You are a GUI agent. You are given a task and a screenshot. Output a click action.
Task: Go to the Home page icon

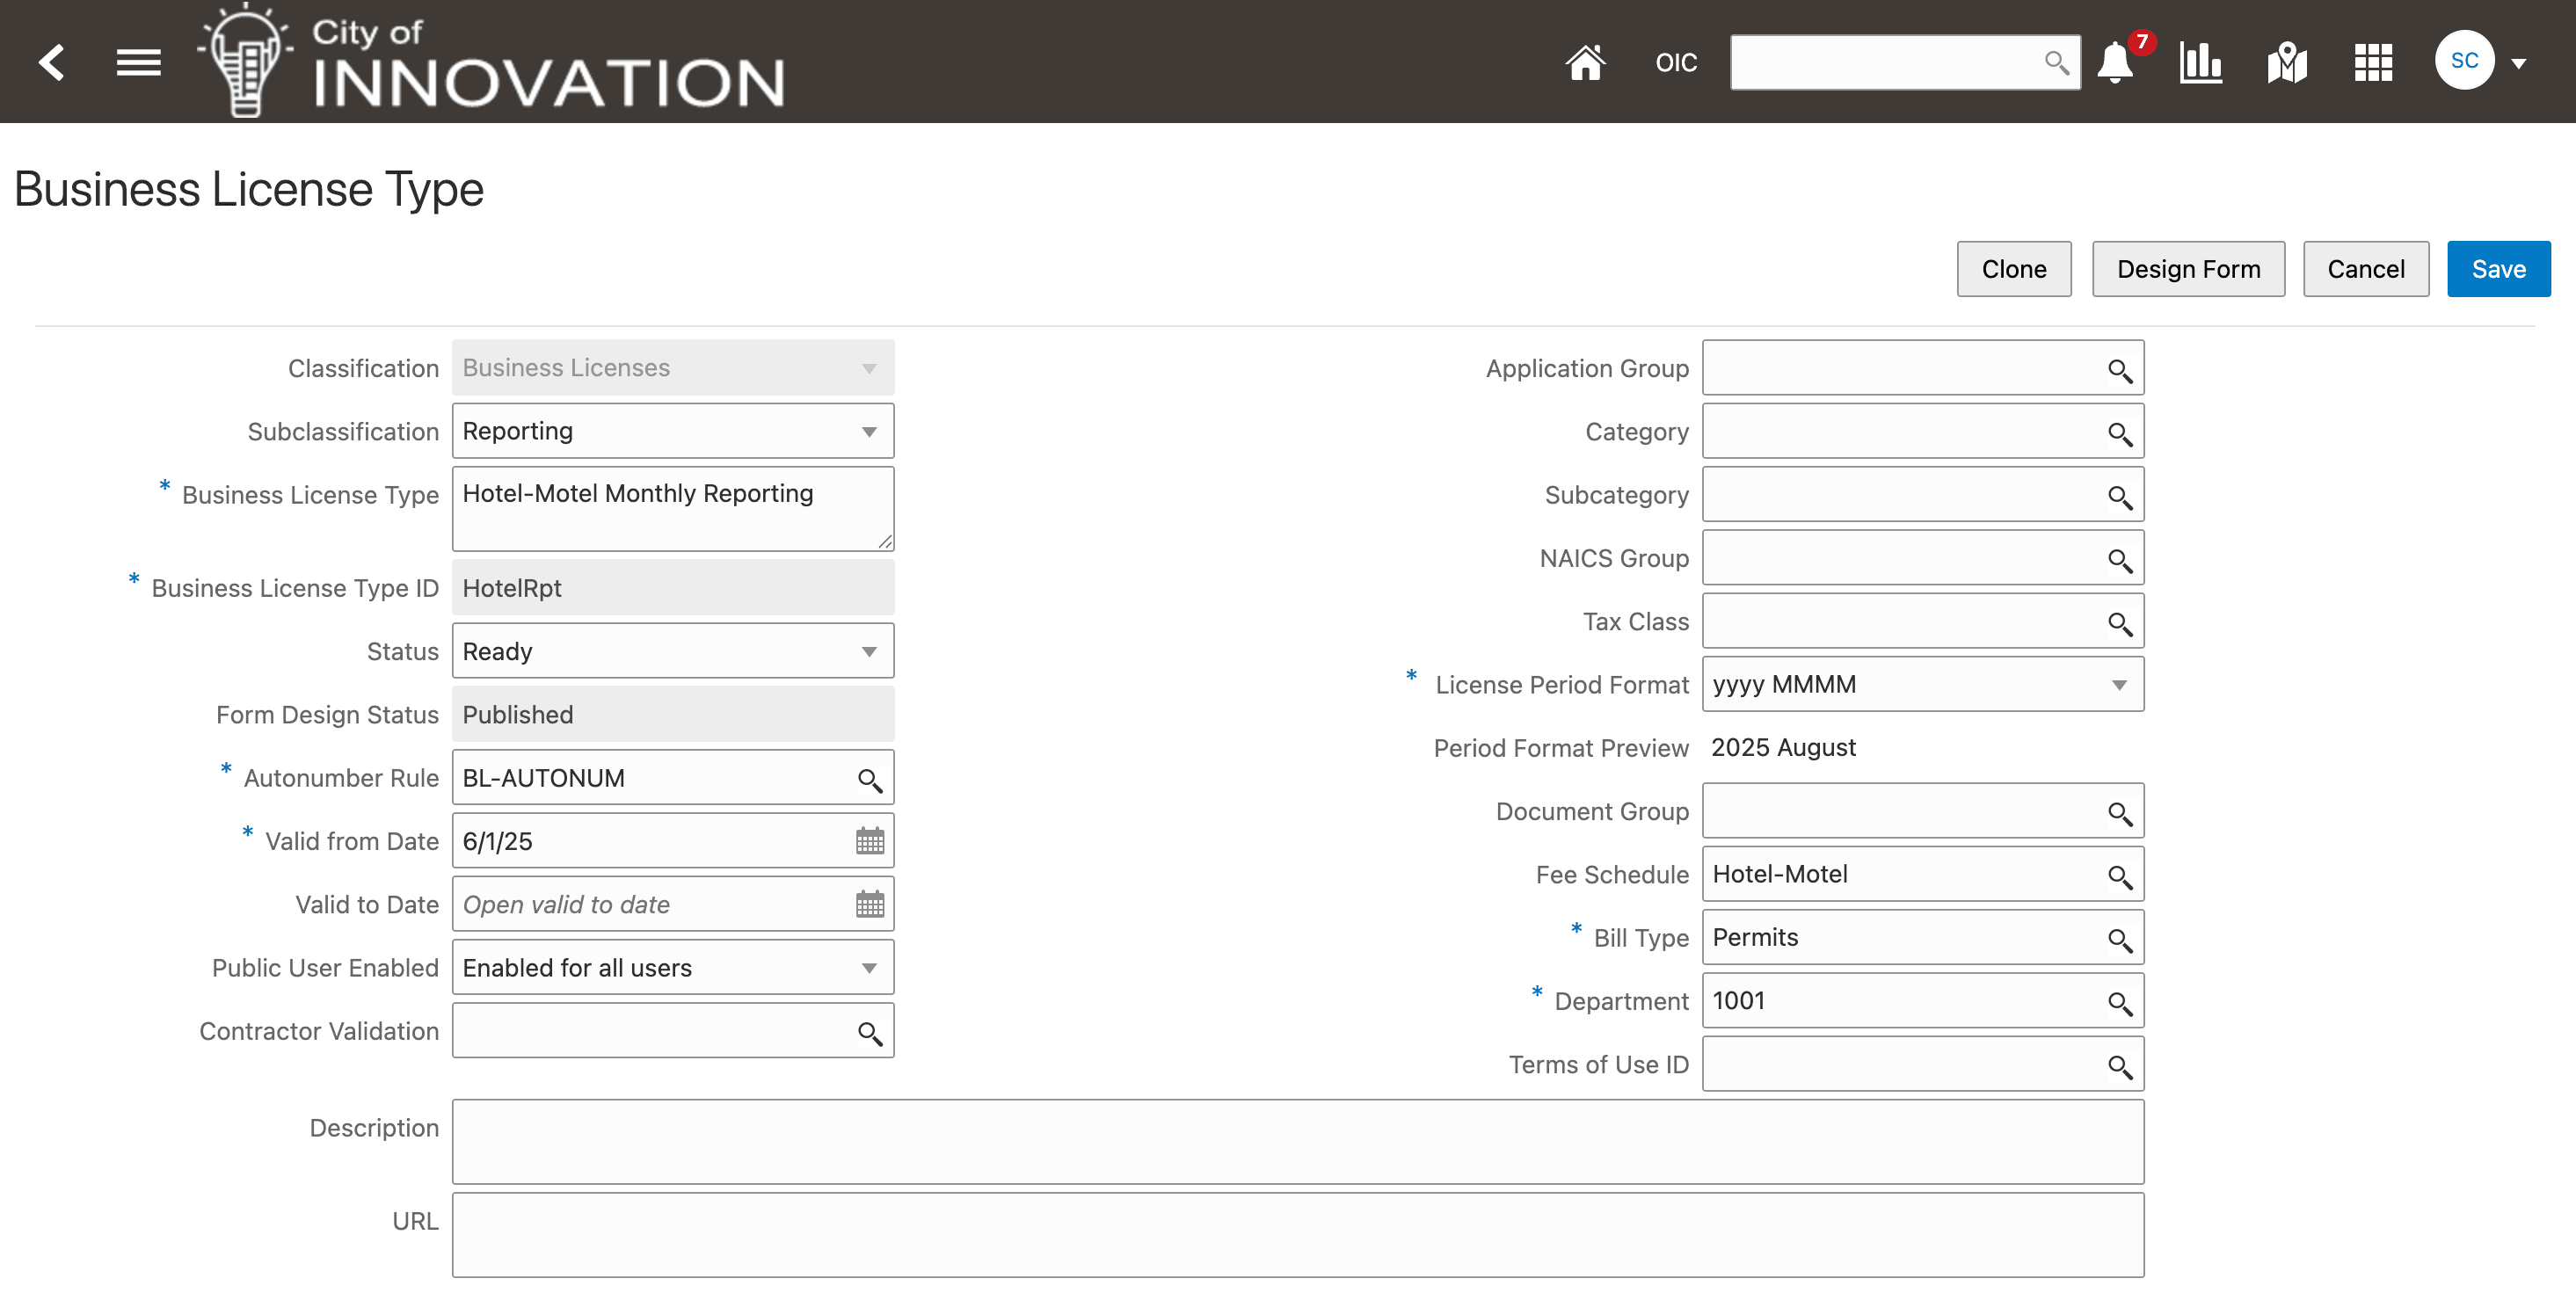[1585, 62]
